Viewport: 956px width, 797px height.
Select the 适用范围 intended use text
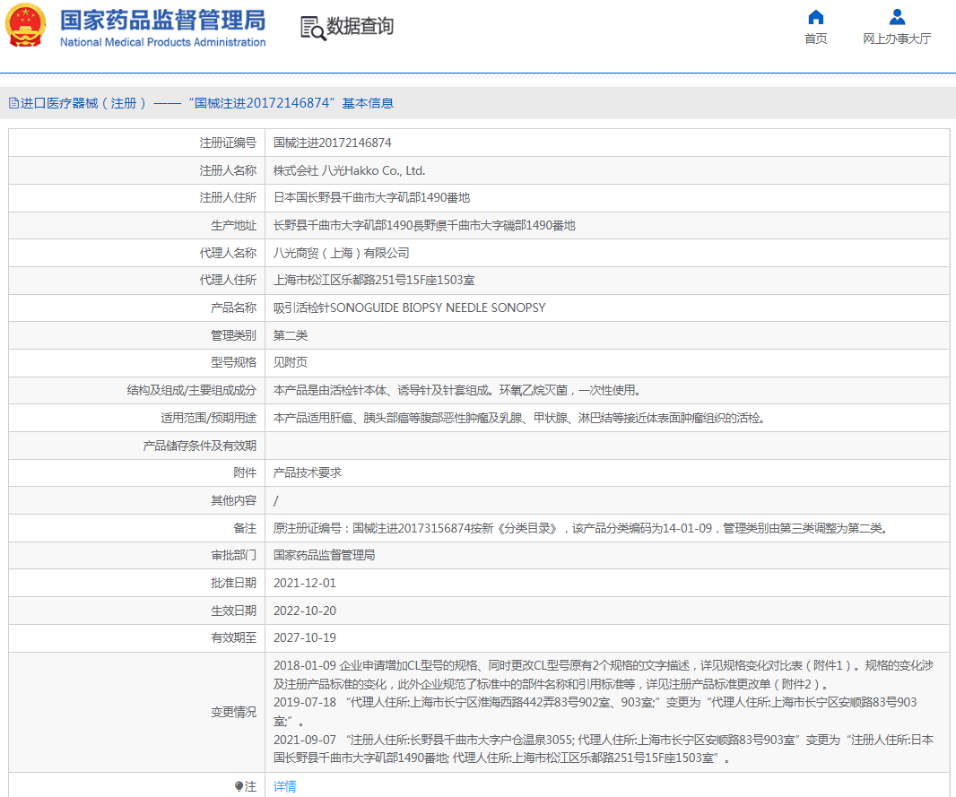(519, 418)
